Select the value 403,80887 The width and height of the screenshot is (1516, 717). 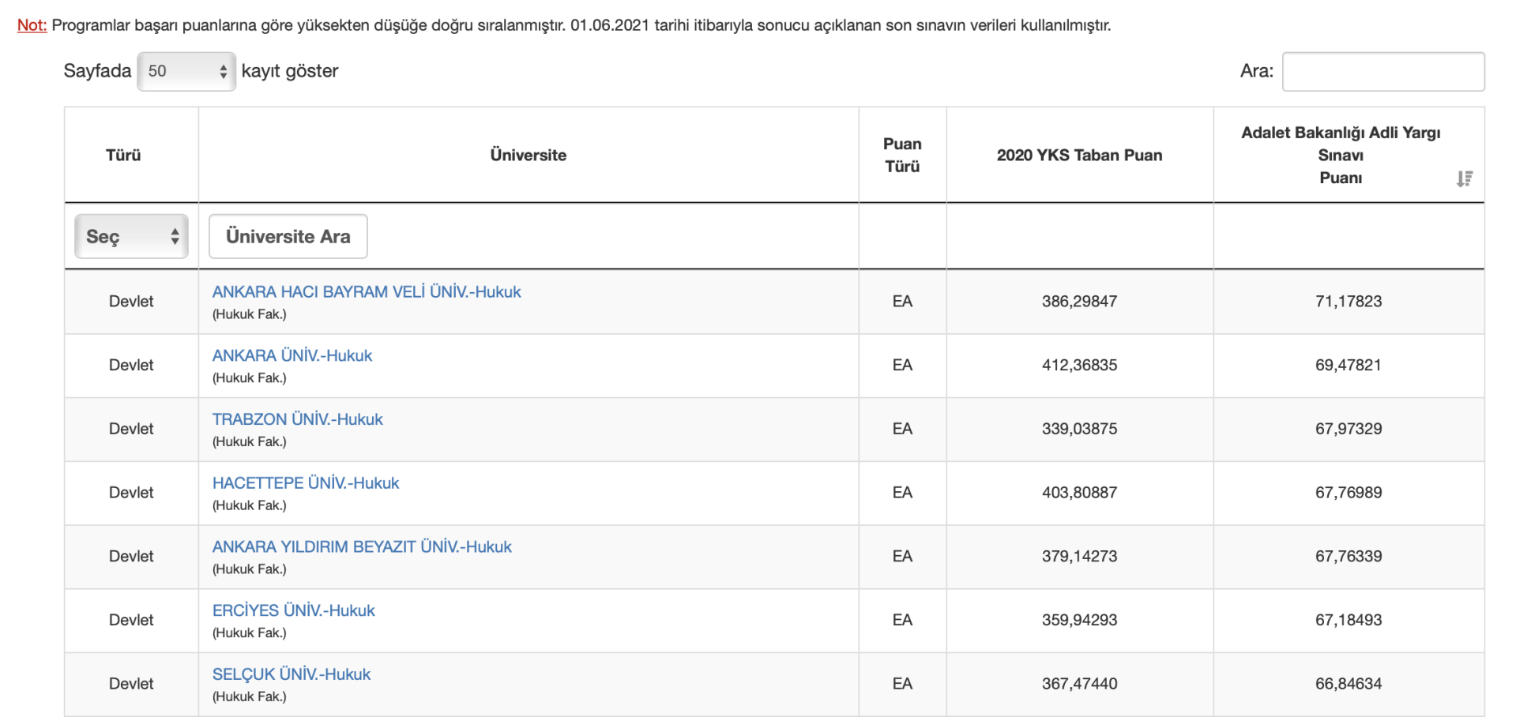1080,493
